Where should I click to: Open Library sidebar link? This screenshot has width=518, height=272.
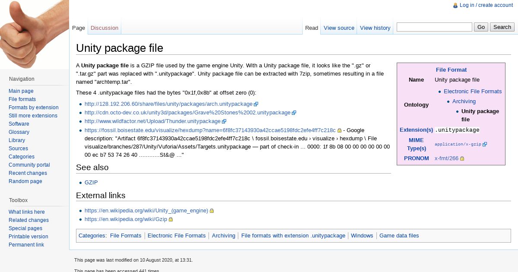[x=17, y=140]
